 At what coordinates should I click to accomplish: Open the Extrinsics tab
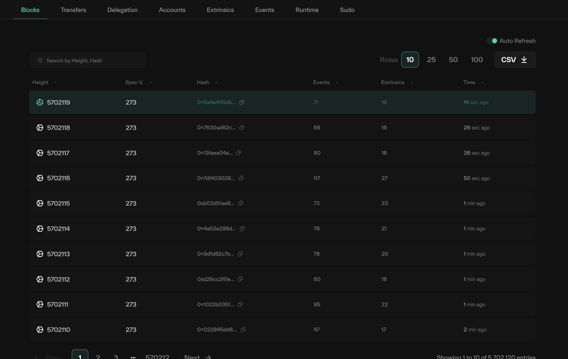pos(220,10)
